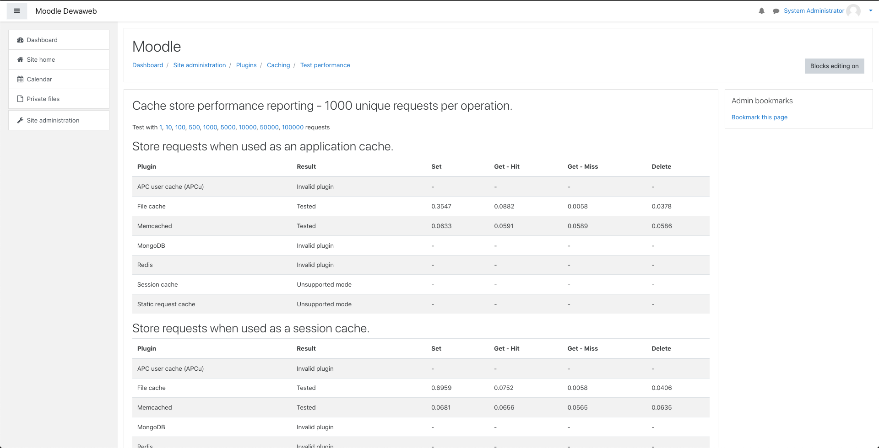Viewport: 879px width, 448px height.
Task: Click Memcached Get-Hit value 0.0591
Action: [x=504, y=226]
